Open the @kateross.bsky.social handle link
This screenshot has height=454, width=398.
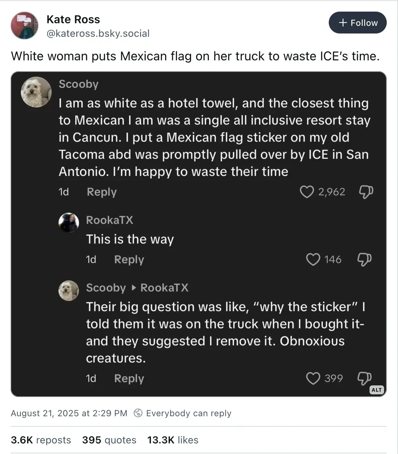pos(98,34)
